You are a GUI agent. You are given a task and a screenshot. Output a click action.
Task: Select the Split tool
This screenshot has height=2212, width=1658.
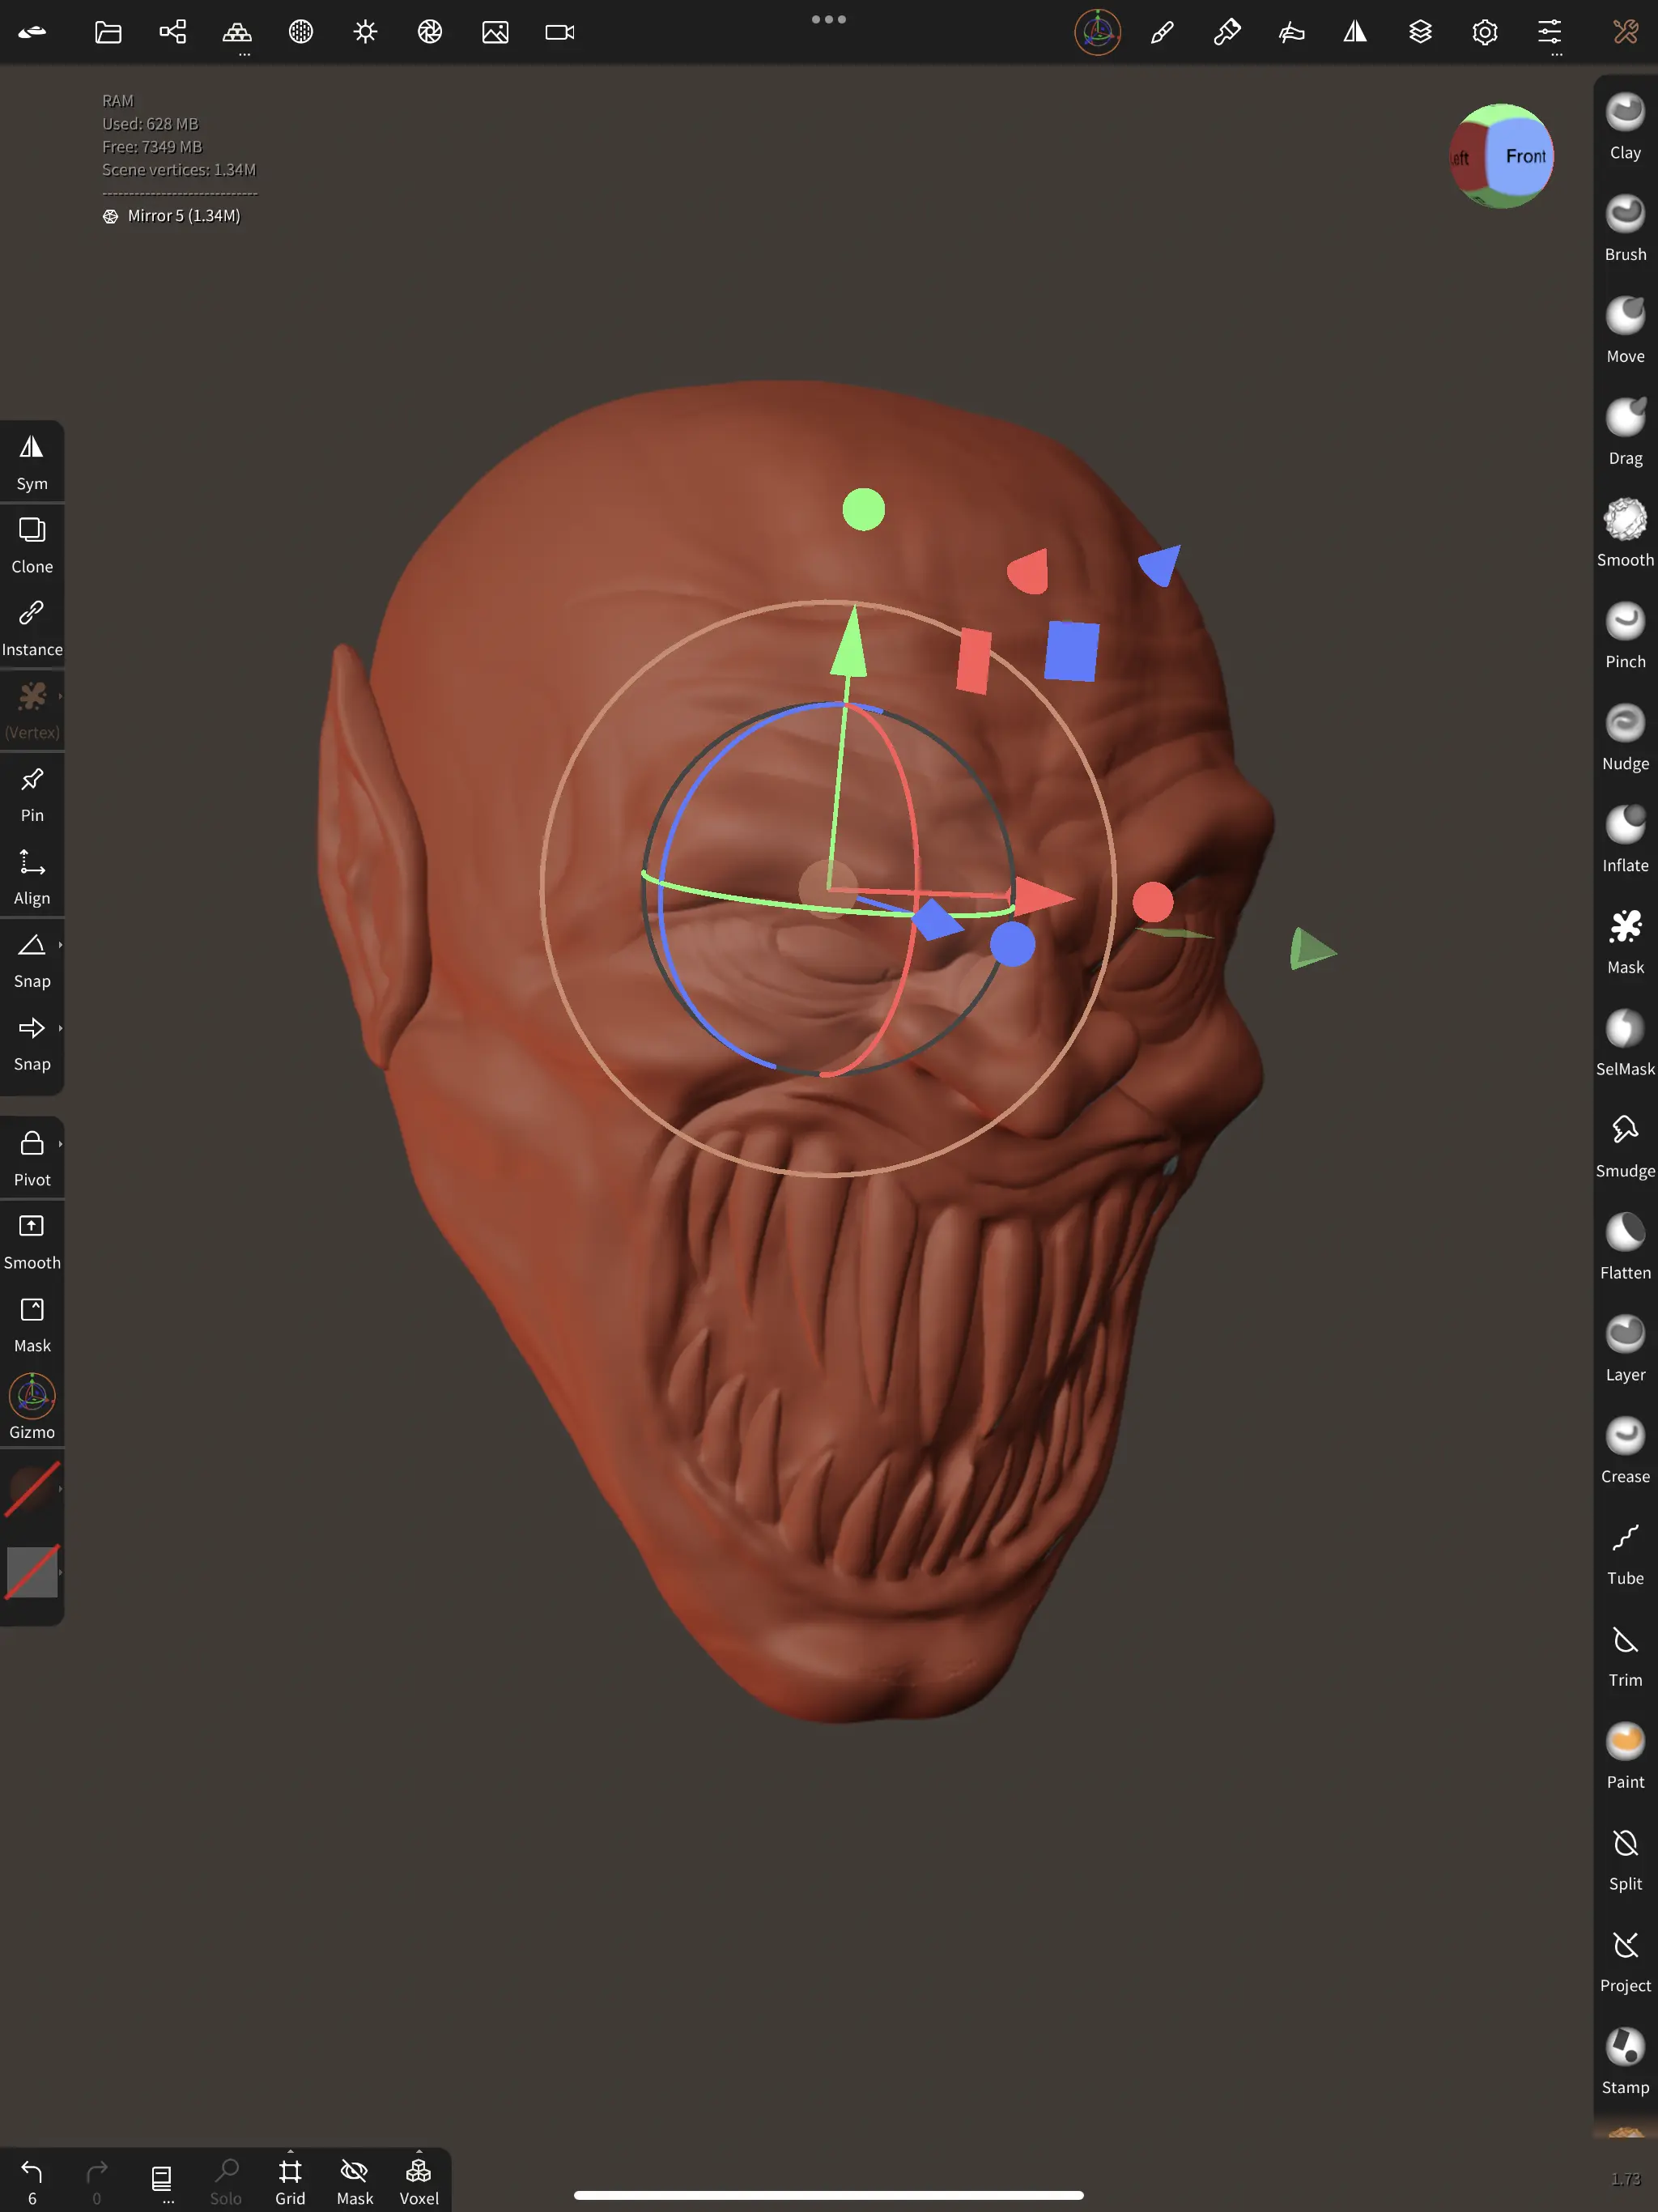[1625, 1860]
